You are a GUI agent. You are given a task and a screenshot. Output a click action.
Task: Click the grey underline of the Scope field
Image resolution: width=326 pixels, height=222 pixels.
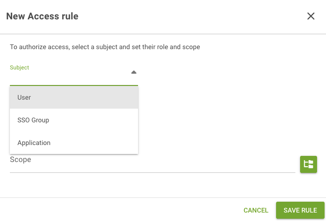pyautogui.click(x=152, y=172)
